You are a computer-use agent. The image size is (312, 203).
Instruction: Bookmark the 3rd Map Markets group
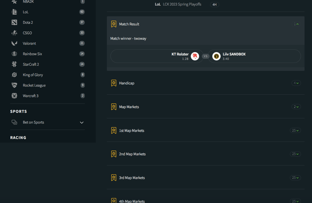(x=114, y=178)
